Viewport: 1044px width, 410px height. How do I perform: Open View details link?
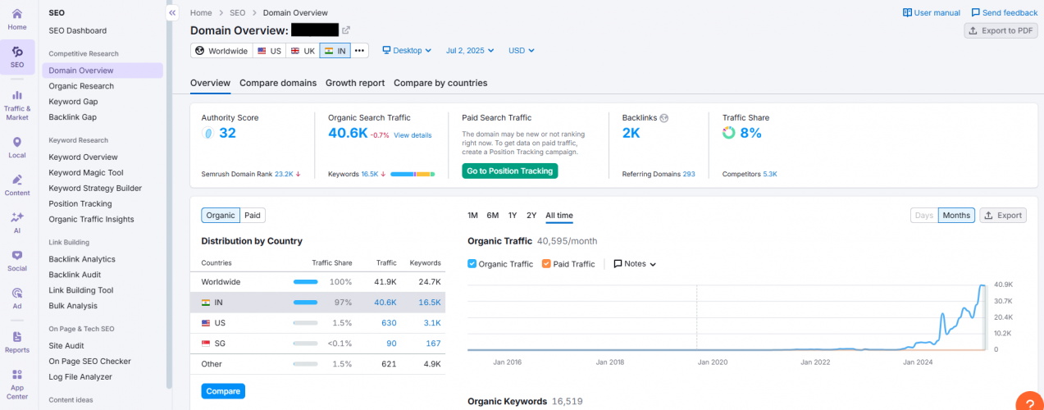coord(413,135)
